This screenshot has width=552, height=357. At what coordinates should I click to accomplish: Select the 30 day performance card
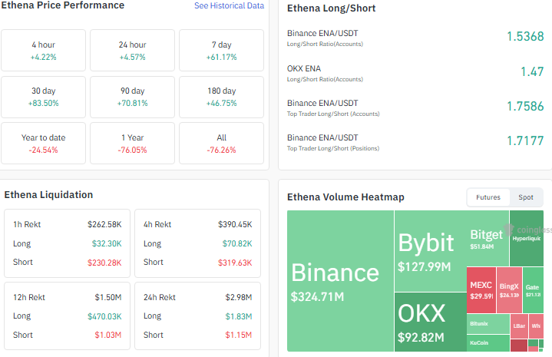click(x=43, y=97)
